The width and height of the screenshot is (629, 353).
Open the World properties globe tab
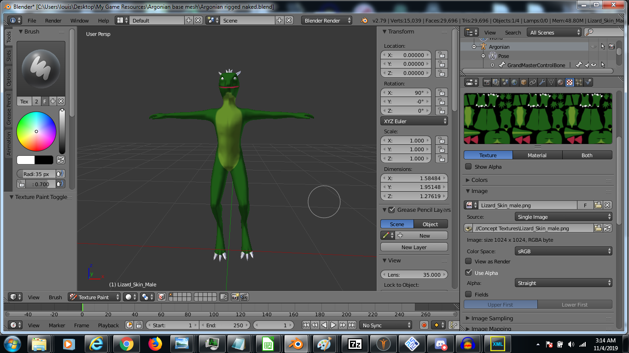tap(514, 82)
